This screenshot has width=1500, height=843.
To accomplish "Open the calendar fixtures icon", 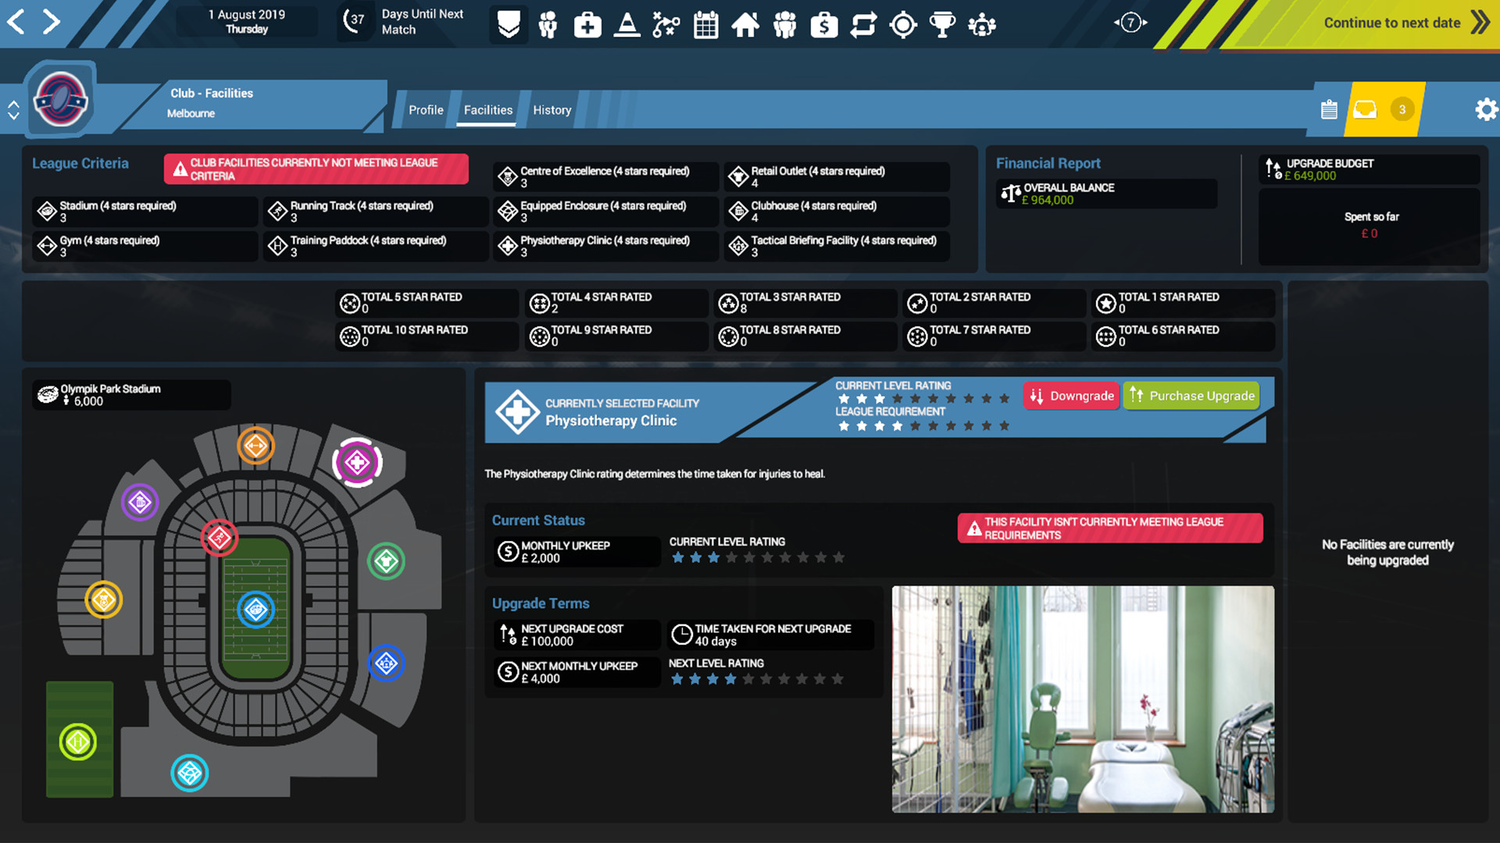I will click(705, 24).
